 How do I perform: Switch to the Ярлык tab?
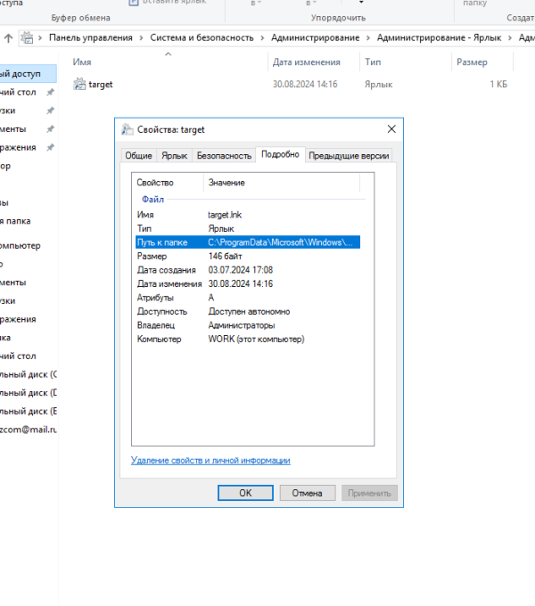(175, 155)
